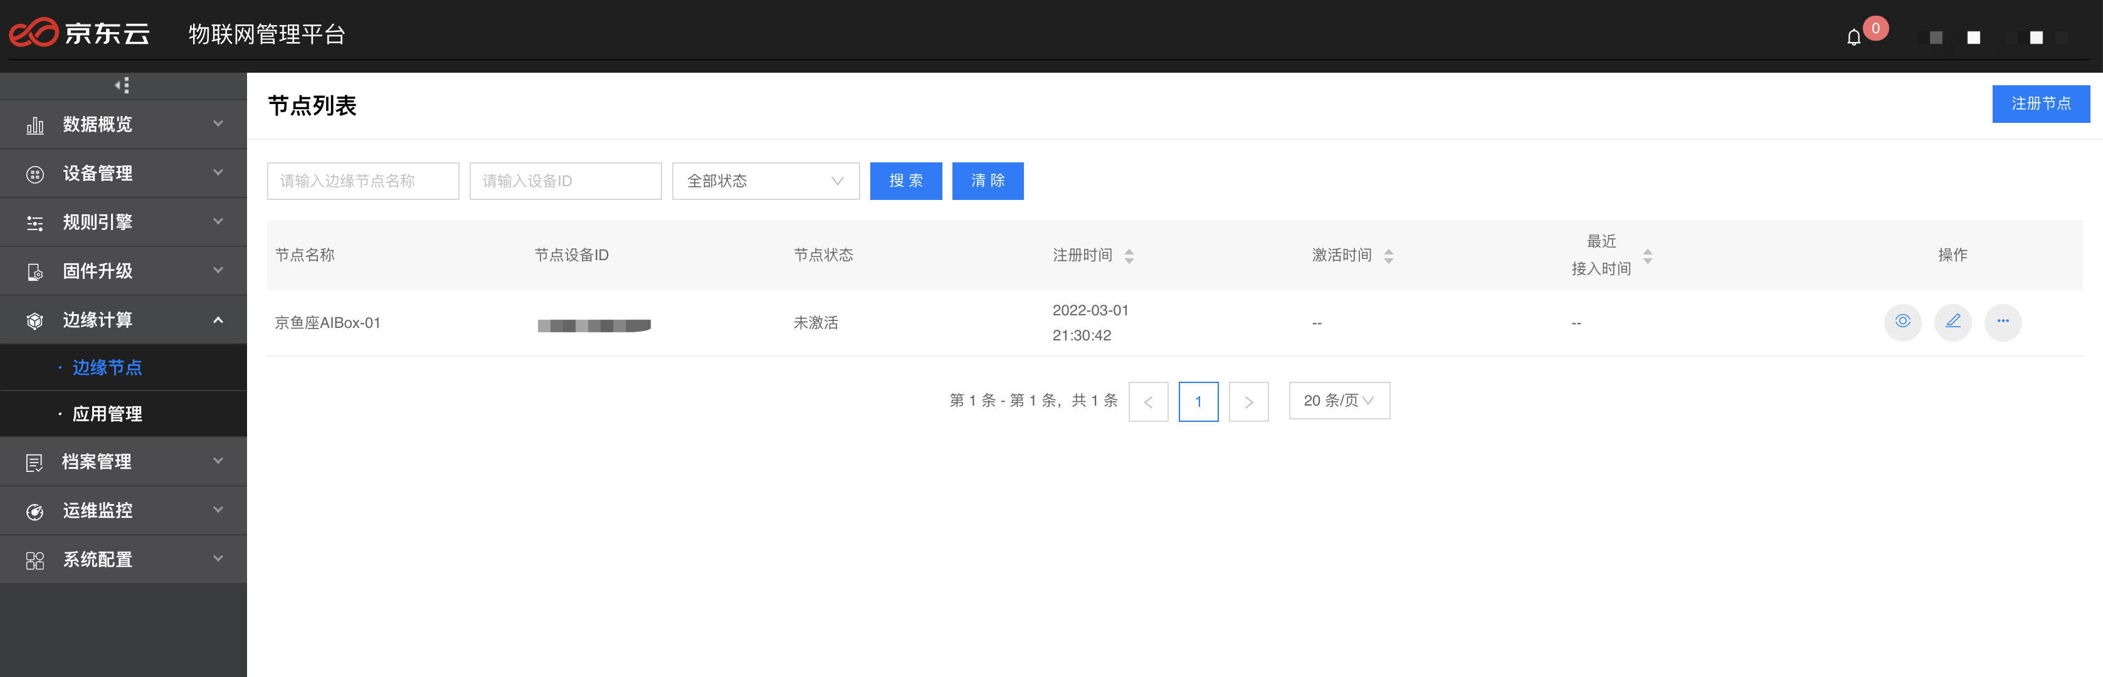Open more actions via the ellipsis icon
The height and width of the screenshot is (677, 2103).
coord(2003,322)
